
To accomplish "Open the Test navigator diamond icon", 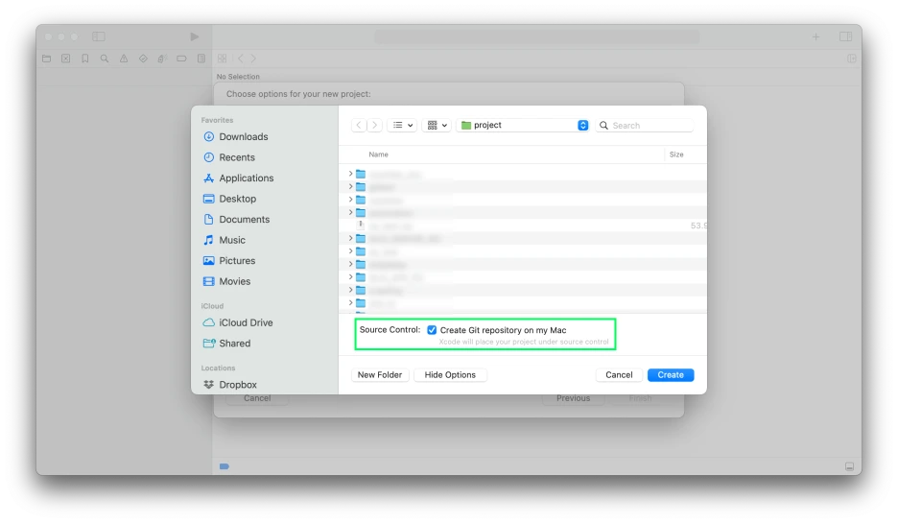I will (143, 59).
